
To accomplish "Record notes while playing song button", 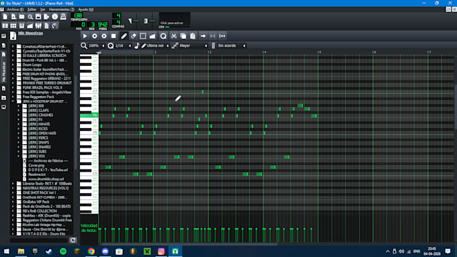I will 104,36.
